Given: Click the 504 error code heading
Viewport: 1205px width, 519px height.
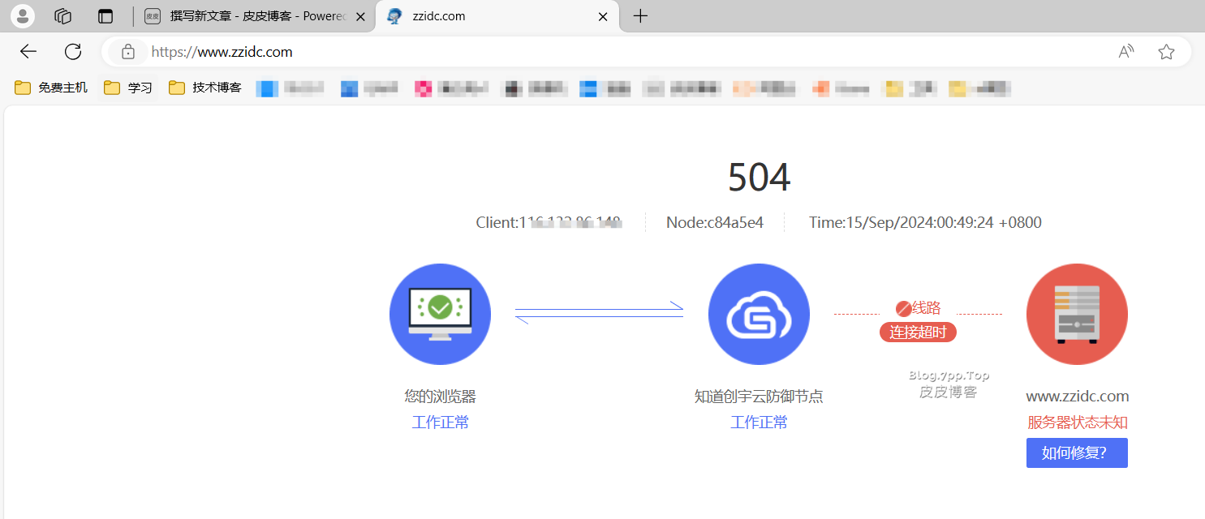Looking at the screenshot, I should click(x=759, y=178).
